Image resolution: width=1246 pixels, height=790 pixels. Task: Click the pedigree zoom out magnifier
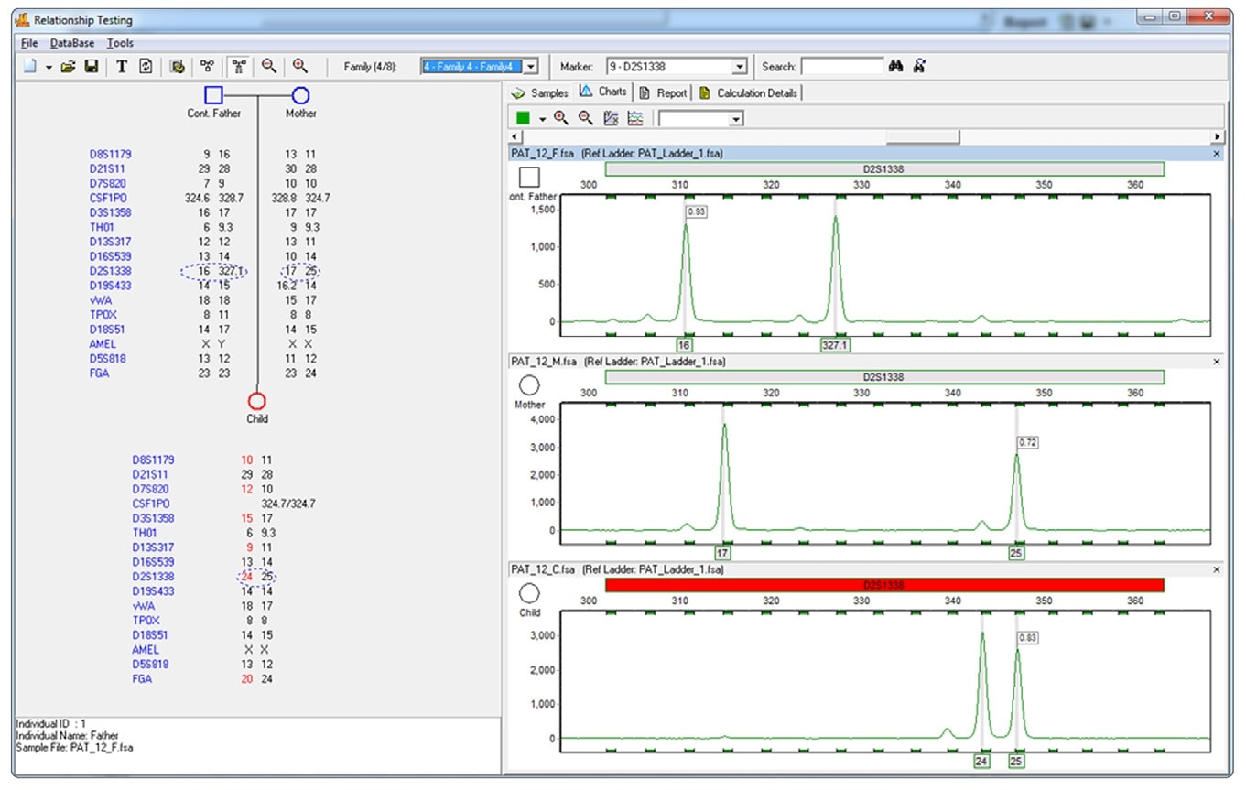point(269,66)
